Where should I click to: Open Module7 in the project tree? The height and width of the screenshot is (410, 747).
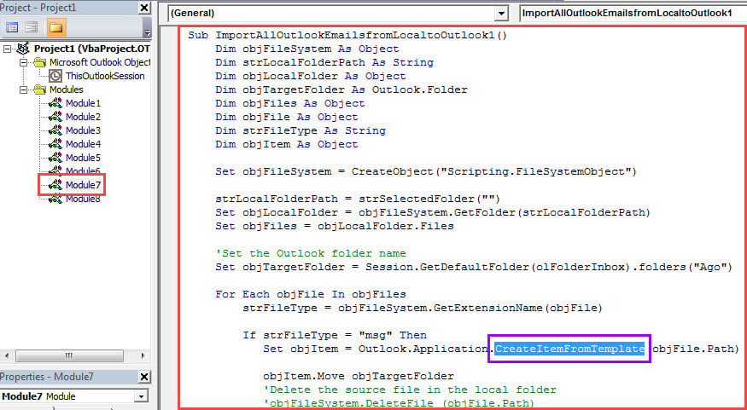(83, 185)
